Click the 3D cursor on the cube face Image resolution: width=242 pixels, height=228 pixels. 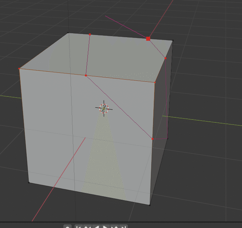pyautogui.click(x=104, y=108)
